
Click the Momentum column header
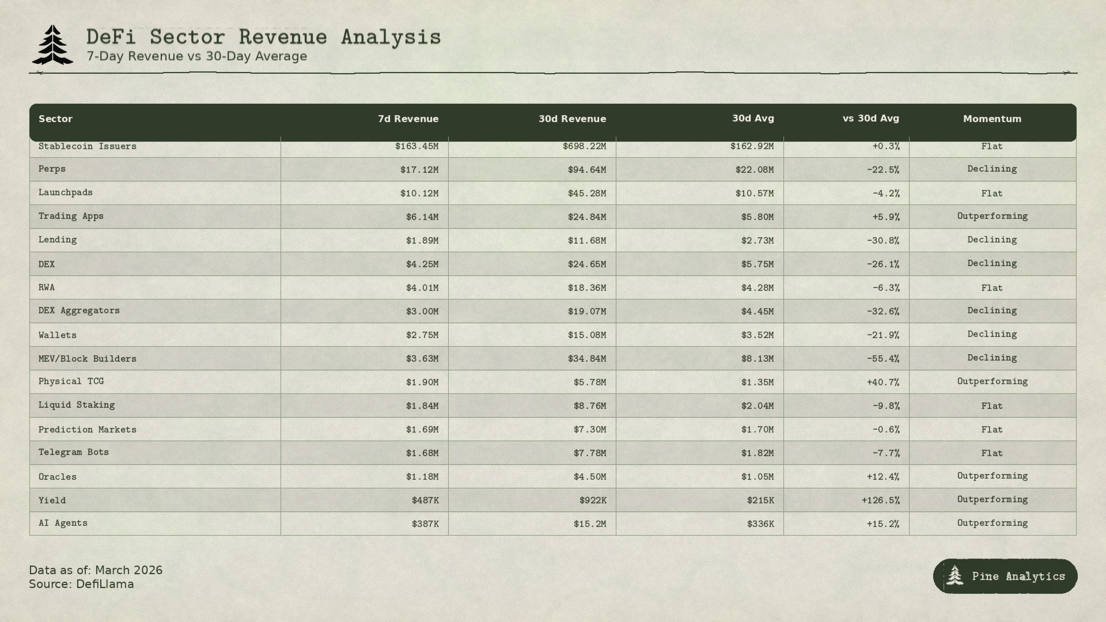pyautogui.click(x=992, y=119)
